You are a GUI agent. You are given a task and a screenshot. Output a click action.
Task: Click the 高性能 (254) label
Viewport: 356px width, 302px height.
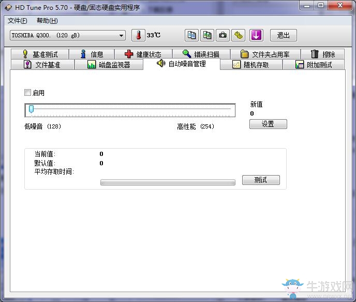(x=196, y=126)
